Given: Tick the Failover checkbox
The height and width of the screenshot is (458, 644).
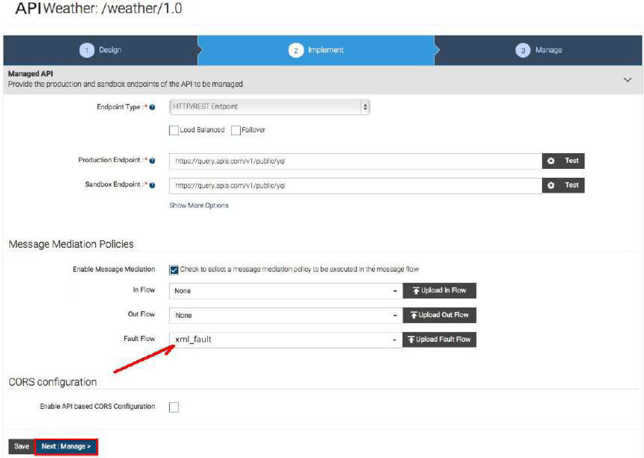Looking at the screenshot, I should [x=236, y=130].
